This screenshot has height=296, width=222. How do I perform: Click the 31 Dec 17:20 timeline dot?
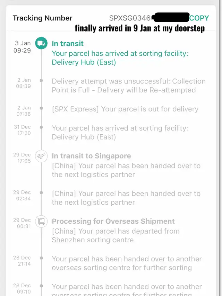41,127
